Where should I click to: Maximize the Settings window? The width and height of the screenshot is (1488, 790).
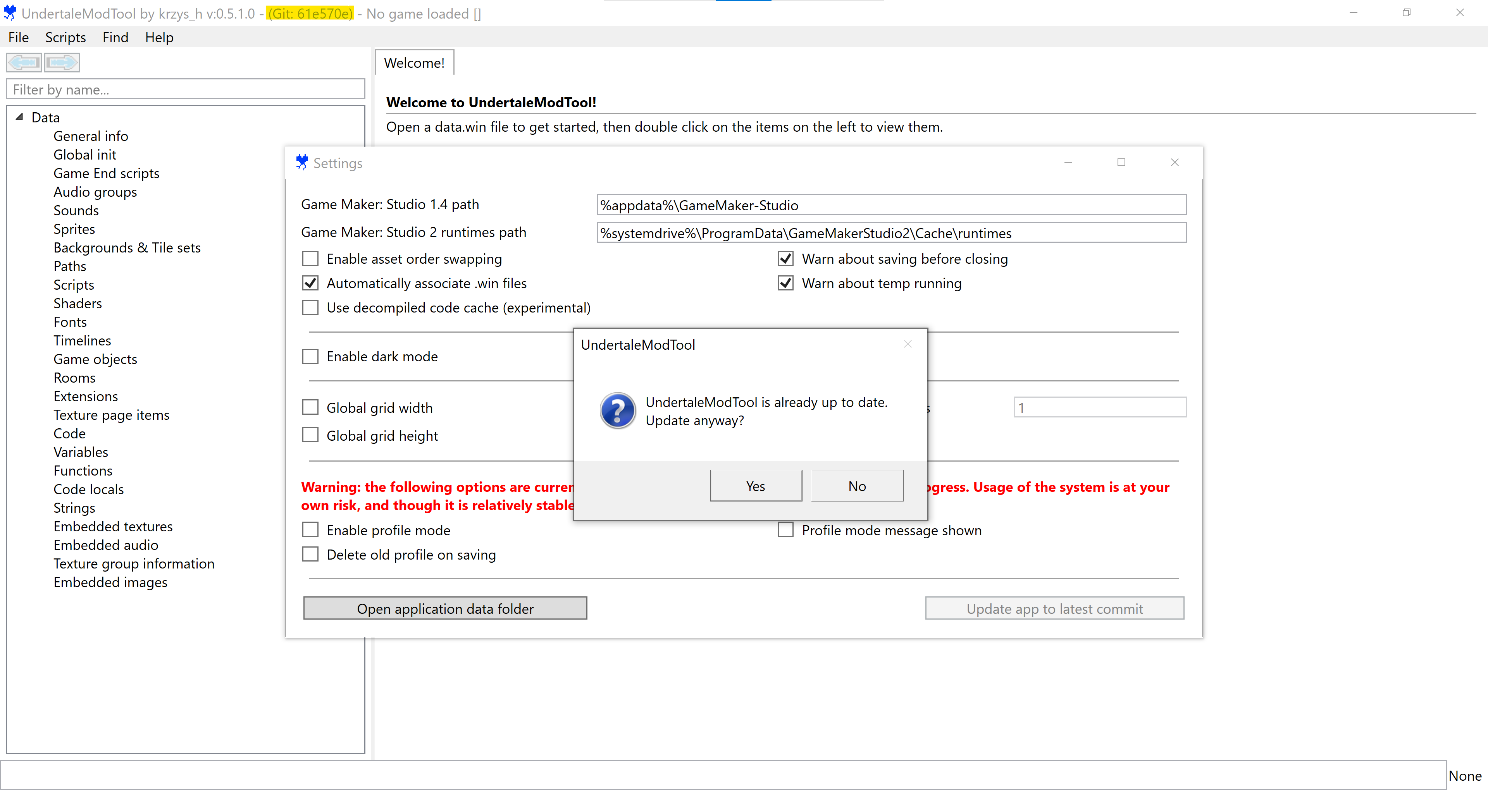point(1121,162)
